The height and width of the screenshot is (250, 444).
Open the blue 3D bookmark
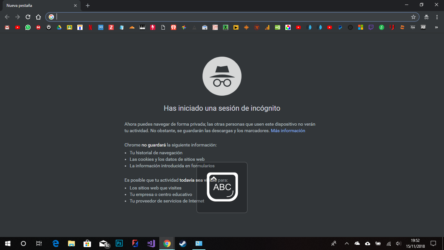click(x=101, y=28)
